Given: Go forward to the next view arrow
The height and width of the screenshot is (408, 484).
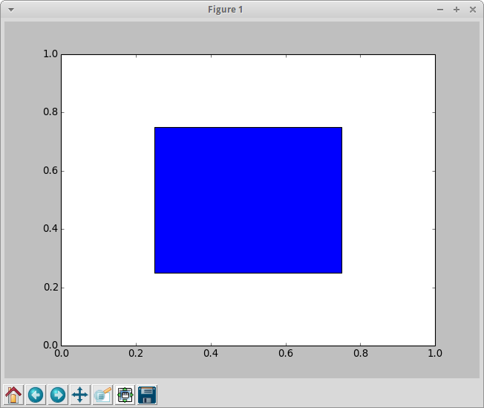Looking at the screenshot, I should tap(58, 395).
